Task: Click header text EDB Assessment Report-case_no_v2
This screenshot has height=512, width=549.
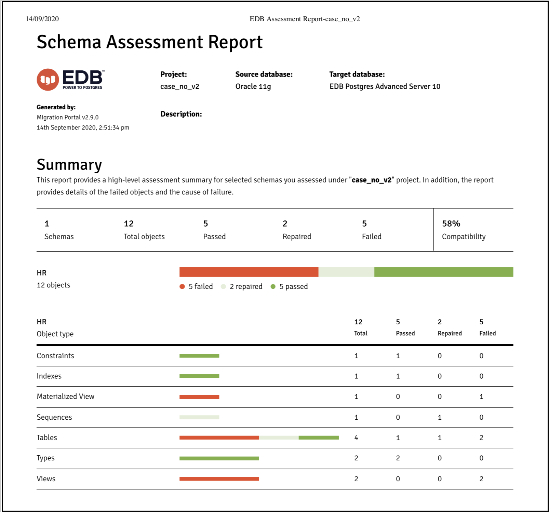Action: point(305,19)
